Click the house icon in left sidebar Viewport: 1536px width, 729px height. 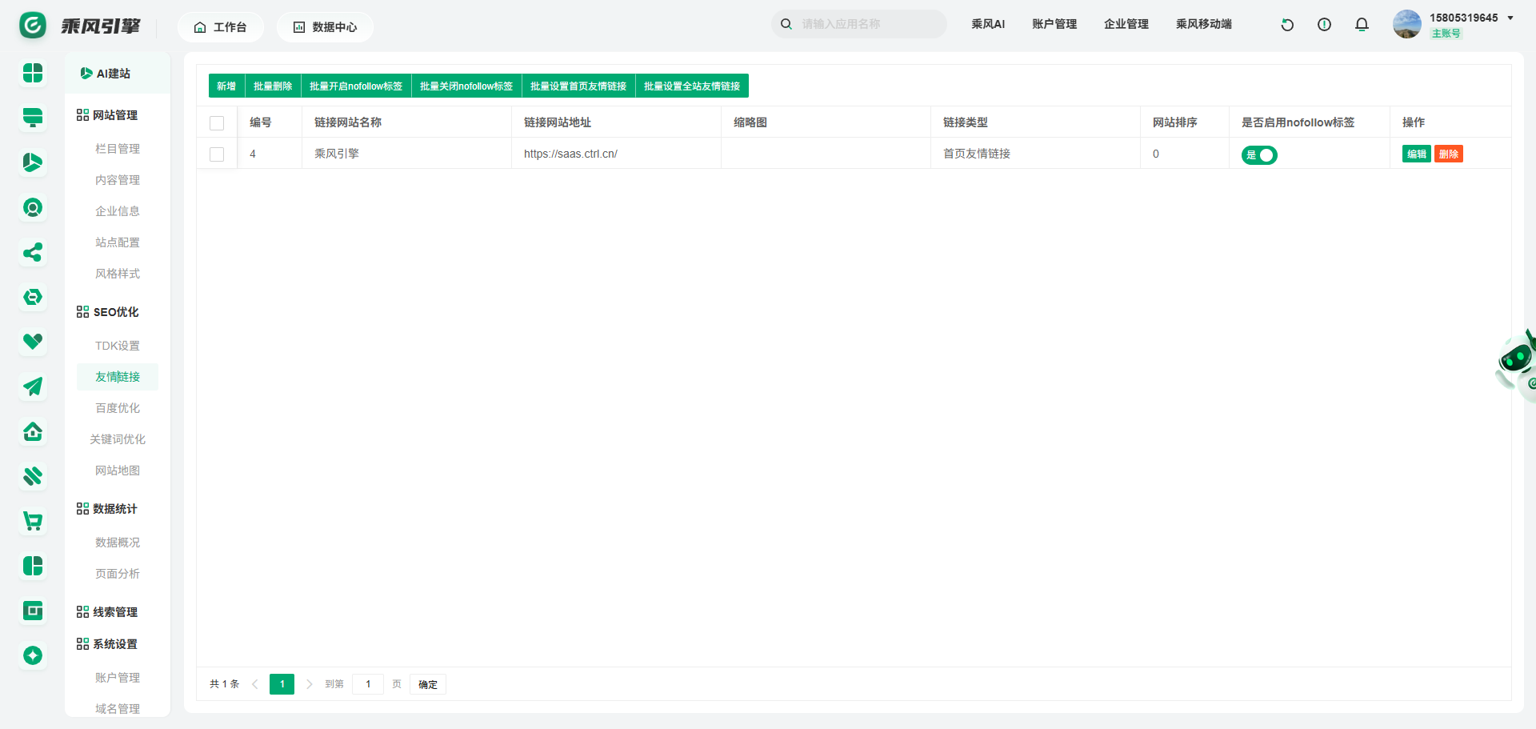(x=33, y=432)
